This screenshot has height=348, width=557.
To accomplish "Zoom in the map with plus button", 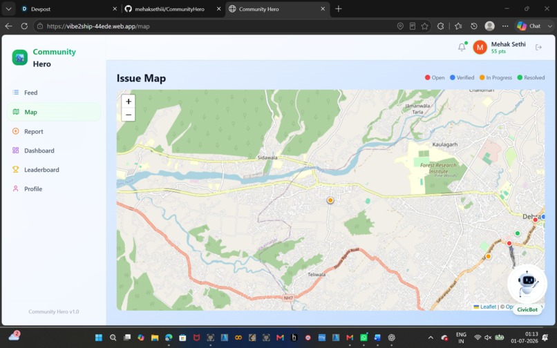I will point(129,101).
